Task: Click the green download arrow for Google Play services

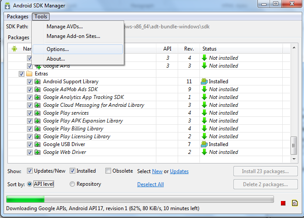Action: [204, 113]
